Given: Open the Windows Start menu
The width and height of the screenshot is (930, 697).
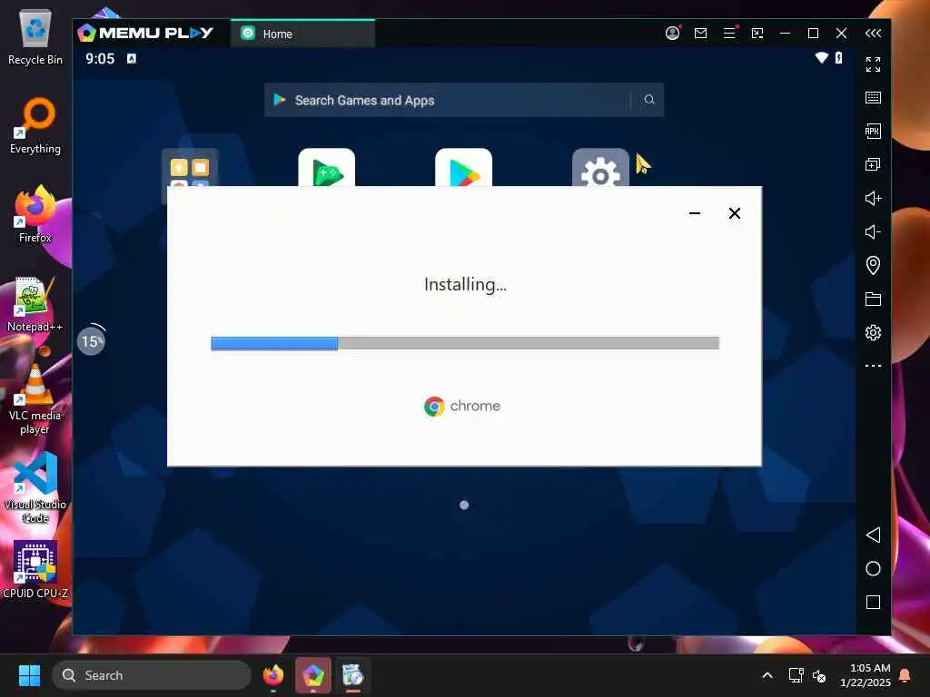Looking at the screenshot, I should [x=29, y=675].
